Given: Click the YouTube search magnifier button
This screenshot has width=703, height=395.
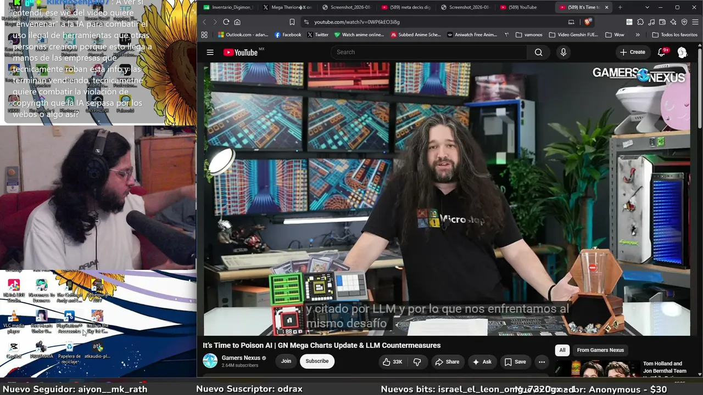Looking at the screenshot, I should pyautogui.click(x=538, y=52).
